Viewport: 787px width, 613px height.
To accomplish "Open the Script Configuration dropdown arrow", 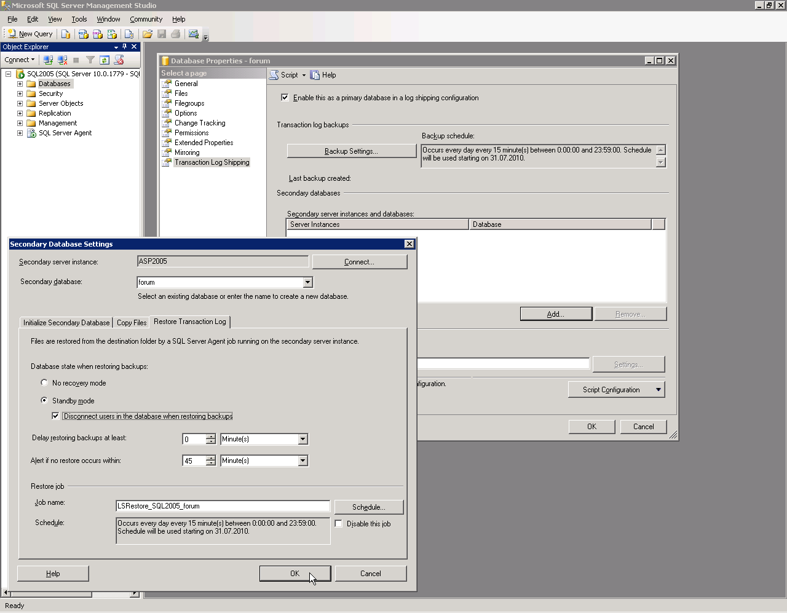I will (x=658, y=390).
